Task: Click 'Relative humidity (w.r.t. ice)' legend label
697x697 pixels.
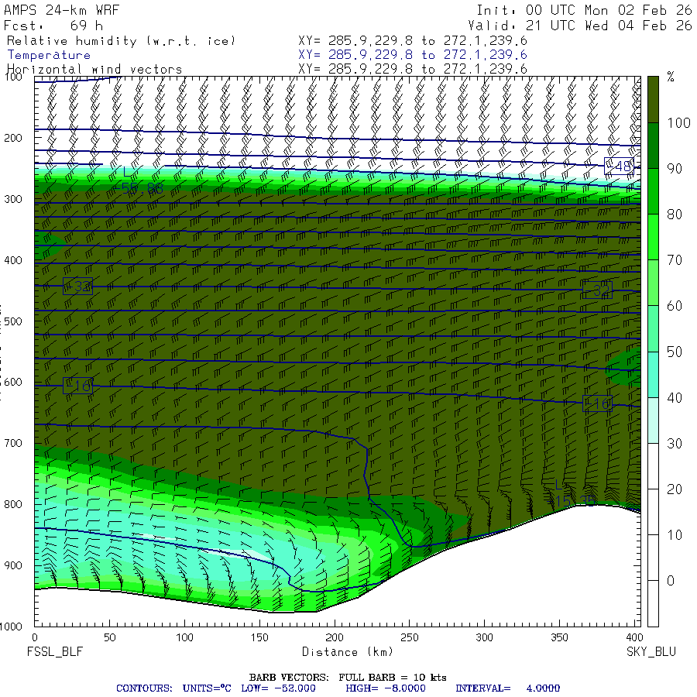Action: [x=121, y=41]
